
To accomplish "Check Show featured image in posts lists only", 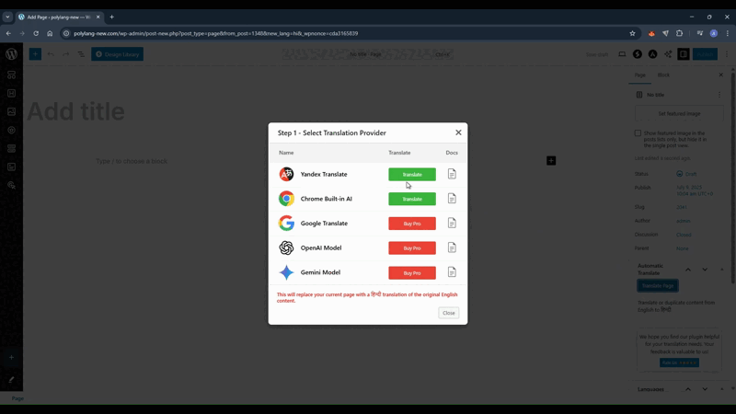I will click(638, 133).
